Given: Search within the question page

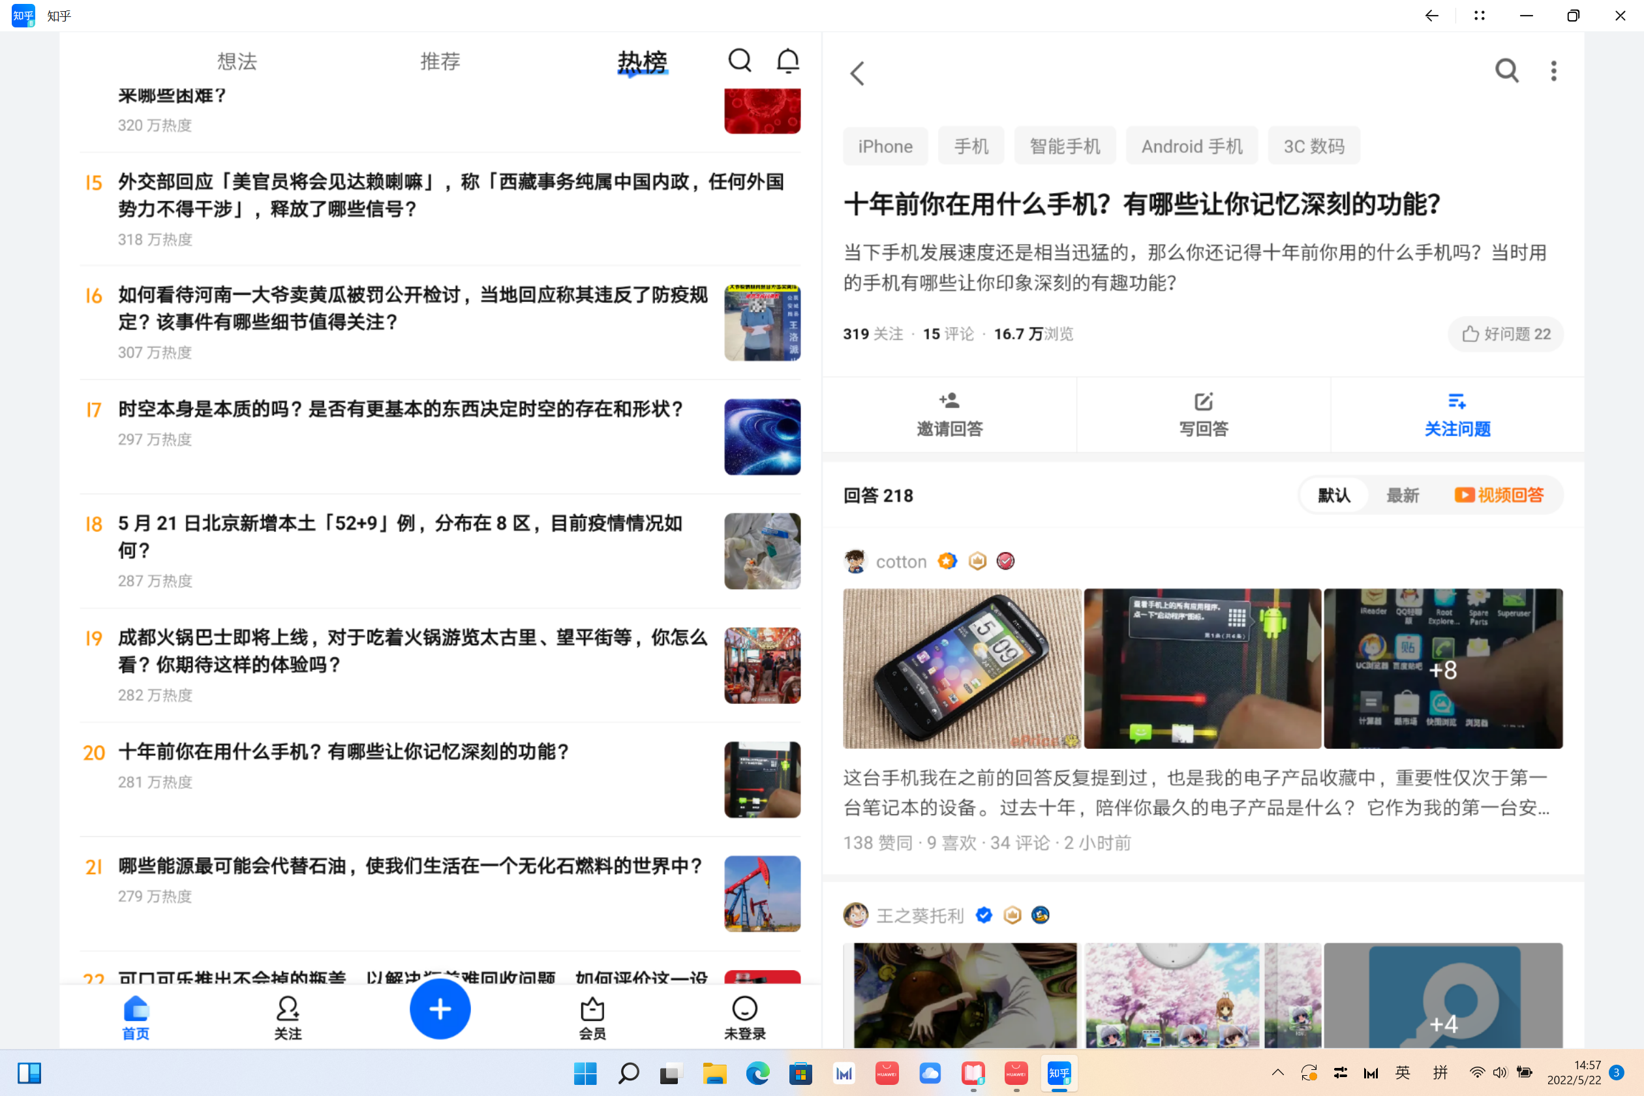Looking at the screenshot, I should pyautogui.click(x=1506, y=70).
